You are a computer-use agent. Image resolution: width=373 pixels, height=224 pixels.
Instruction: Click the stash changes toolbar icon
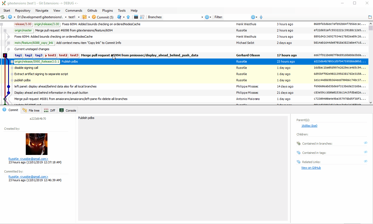85,17
